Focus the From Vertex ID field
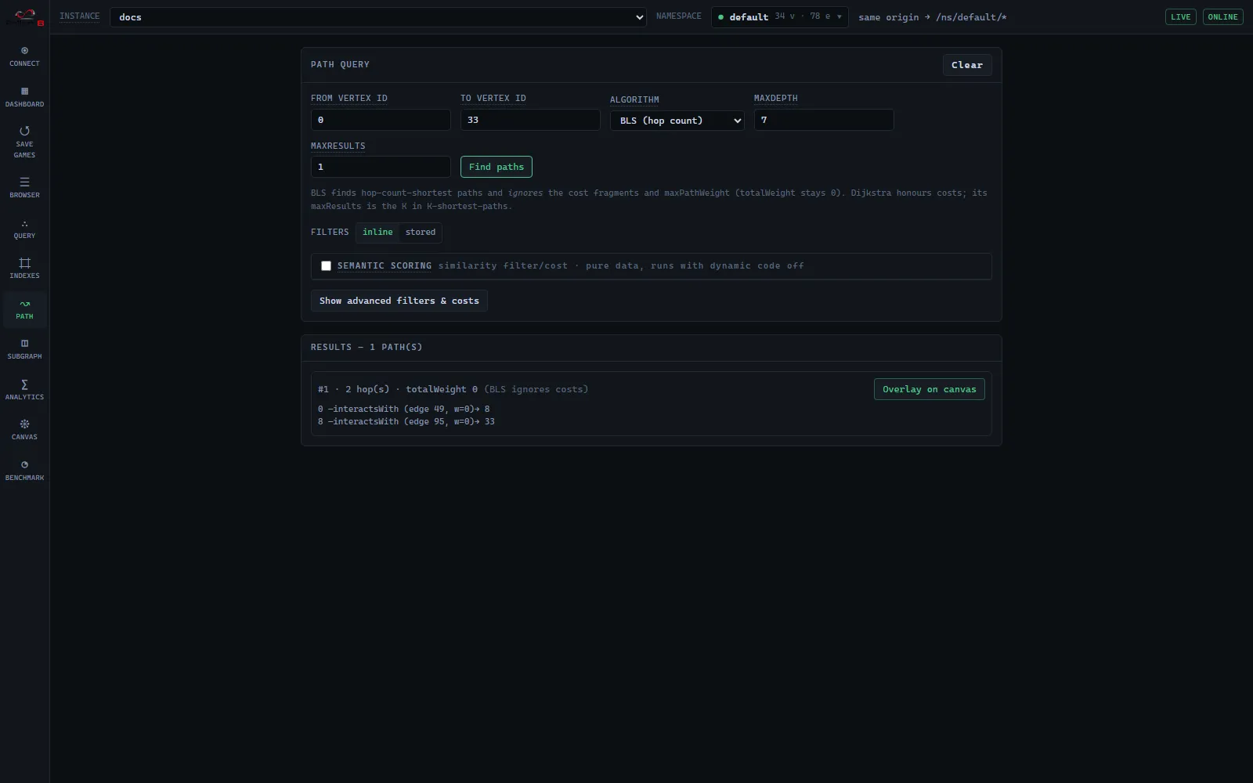 381,120
